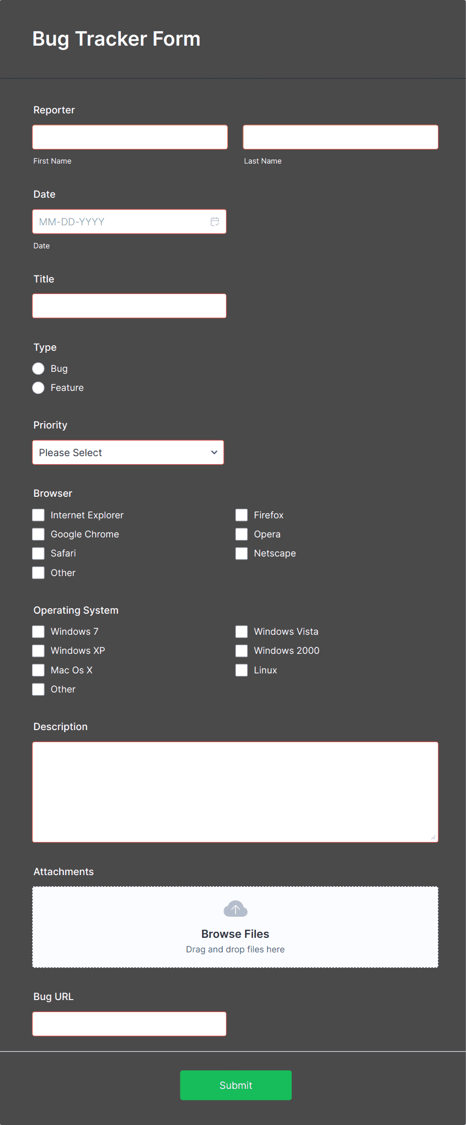Check the Linux checkbox
466x1125 pixels.
pyautogui.click(x=242, y=670)
